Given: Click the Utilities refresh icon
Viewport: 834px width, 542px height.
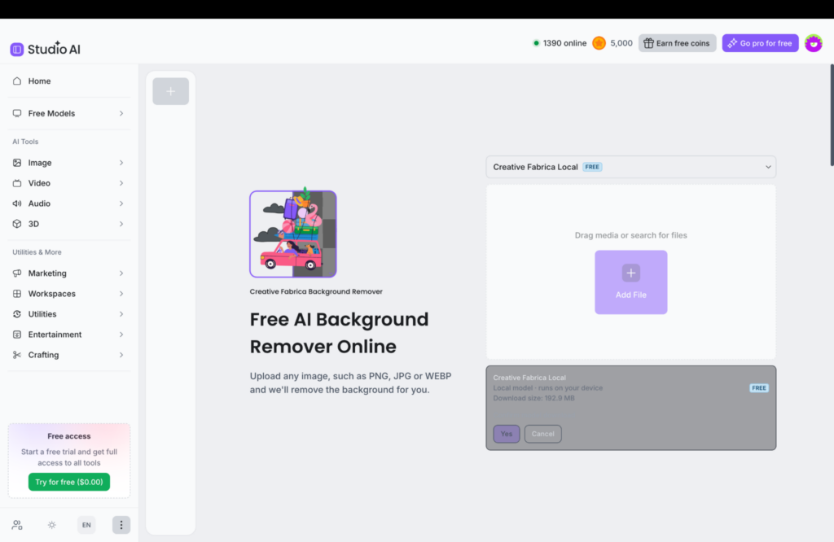Looking at the screenshot, I should 17,314.
